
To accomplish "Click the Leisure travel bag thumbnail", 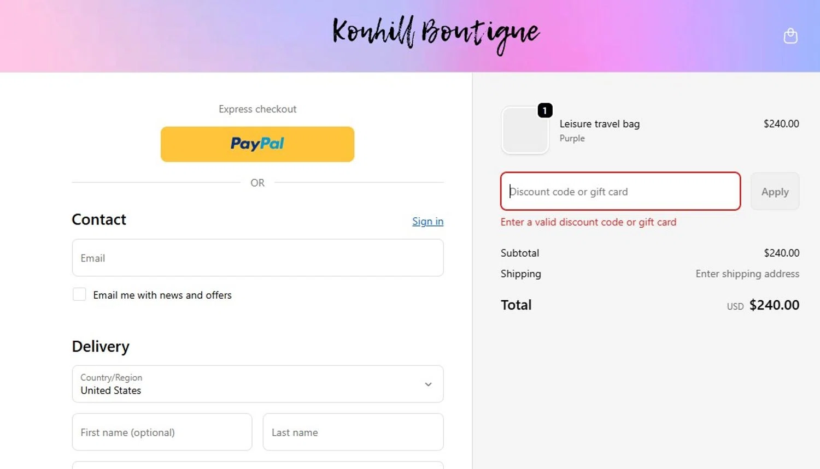I will pyautogui.click(x=525, y=131).
